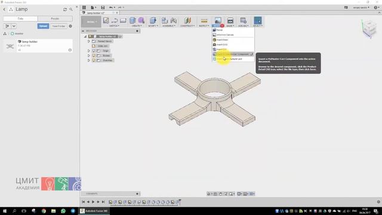Open the Create menu dropdown
Screen dimensions: 382x215
tap(137, 26)
